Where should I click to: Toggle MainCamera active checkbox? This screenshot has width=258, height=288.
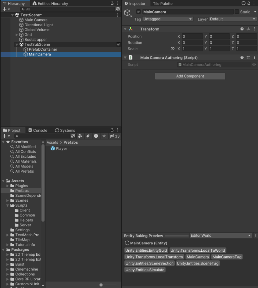(x=138, y=12)
